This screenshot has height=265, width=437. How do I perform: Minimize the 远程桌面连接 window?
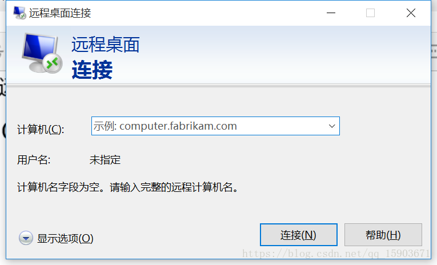(x=331, y=13)
